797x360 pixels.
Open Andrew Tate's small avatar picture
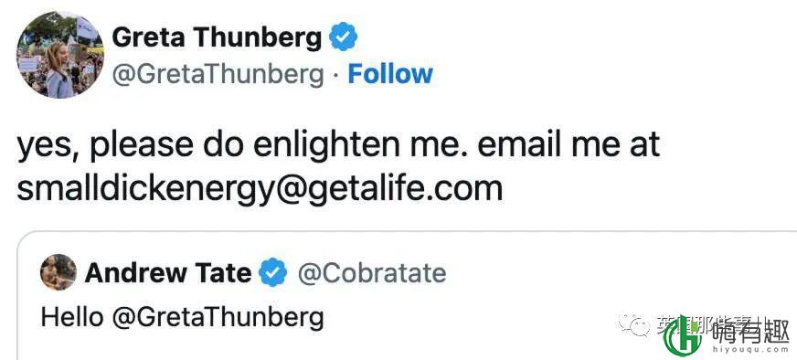pyautogui.click(x=58, y=272)
